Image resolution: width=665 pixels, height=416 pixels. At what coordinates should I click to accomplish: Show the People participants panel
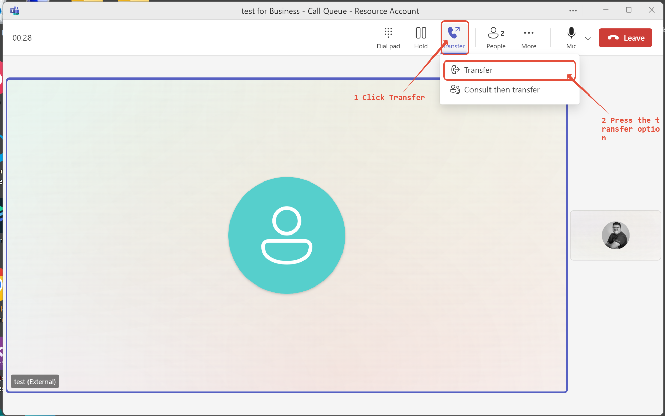[x=496, y=38]
